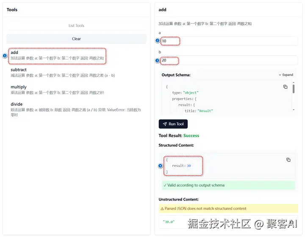The height and width of the screenshot is (237, 305).
Task: Focus the input field for parameter a
Action: coord(228,41)
